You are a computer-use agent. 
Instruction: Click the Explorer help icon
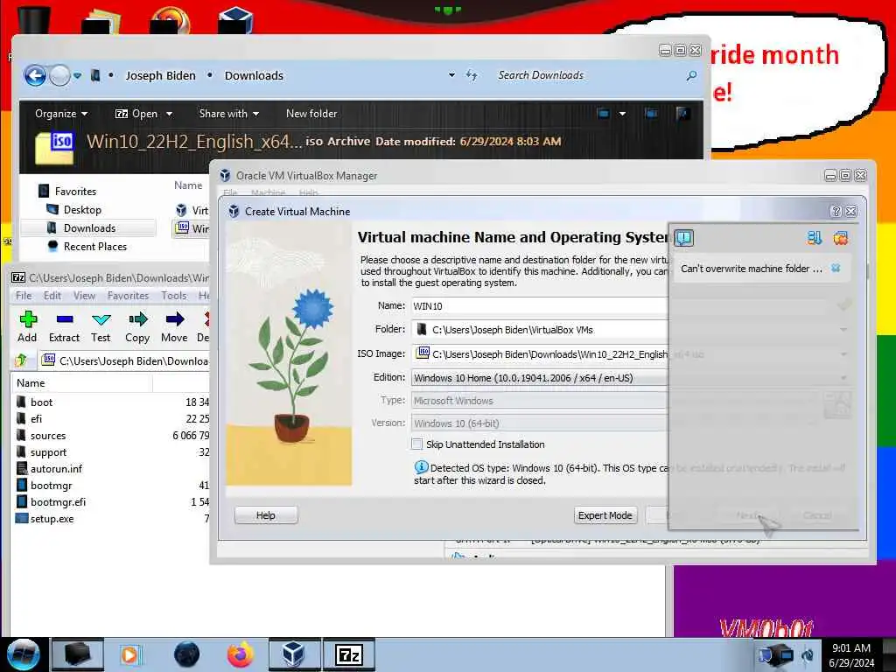click(682, 113)
